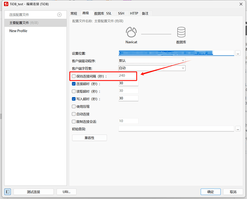Check the 自动连接 option
247x199 pixels.
pos(74,114)
